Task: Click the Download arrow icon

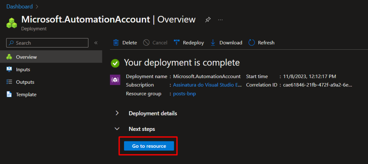Action: [x=213, y=42]
